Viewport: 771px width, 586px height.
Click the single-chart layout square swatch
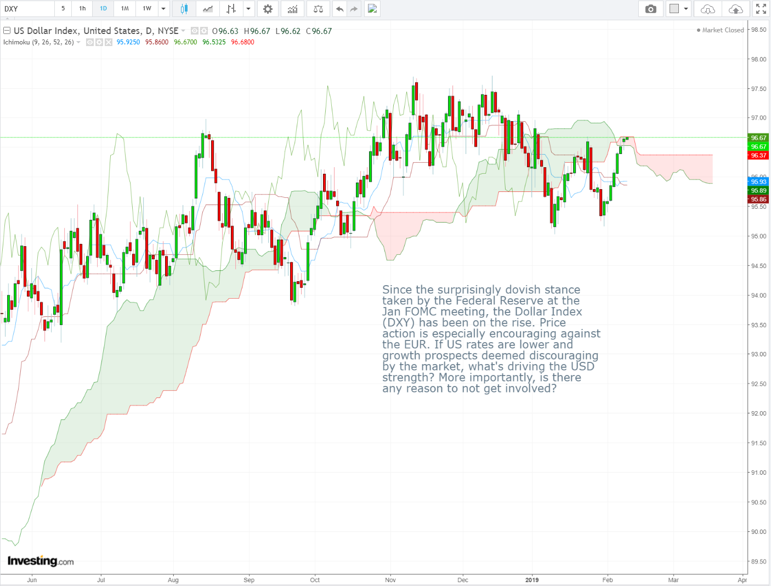click(x=674, y=9)
